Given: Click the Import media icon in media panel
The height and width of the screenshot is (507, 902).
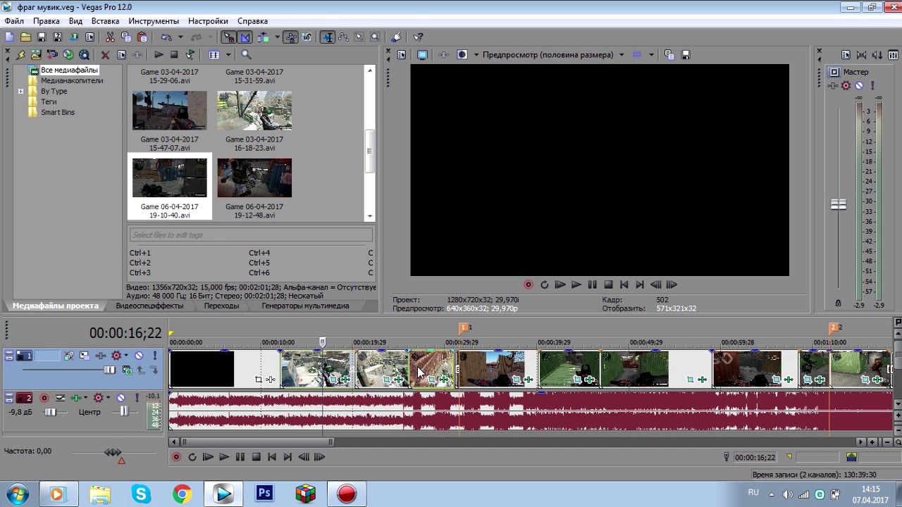Looking at the screenshot, I should click(x=35, y=54).
